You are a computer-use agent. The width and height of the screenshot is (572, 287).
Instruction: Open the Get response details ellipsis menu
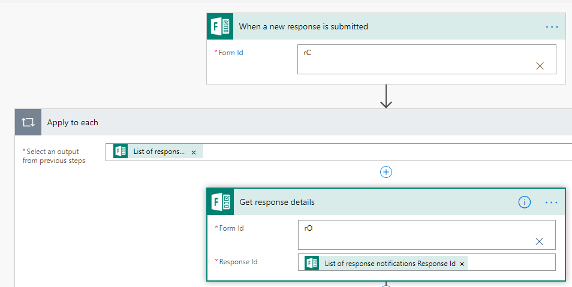551,202
